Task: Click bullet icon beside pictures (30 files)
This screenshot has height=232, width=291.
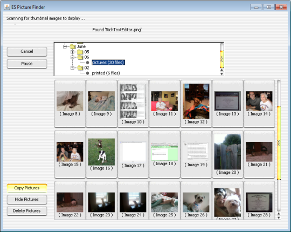Action: tap(88, 63)
